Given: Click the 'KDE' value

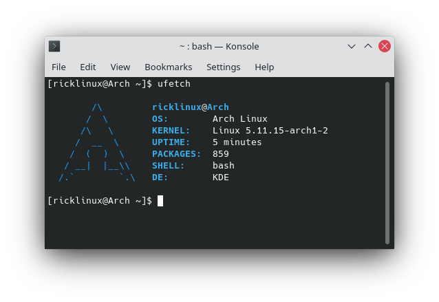Looking at the screenshot, I should tap(221, 177).
